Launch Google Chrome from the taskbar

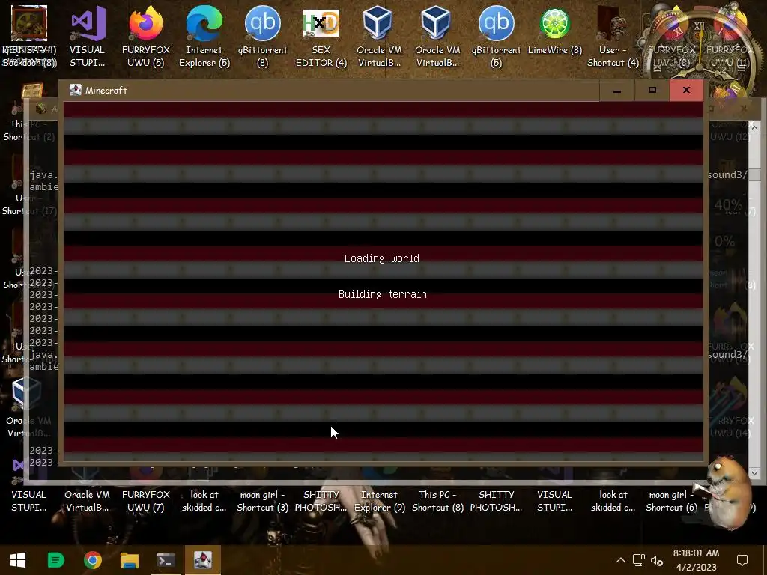pos(92,560)
